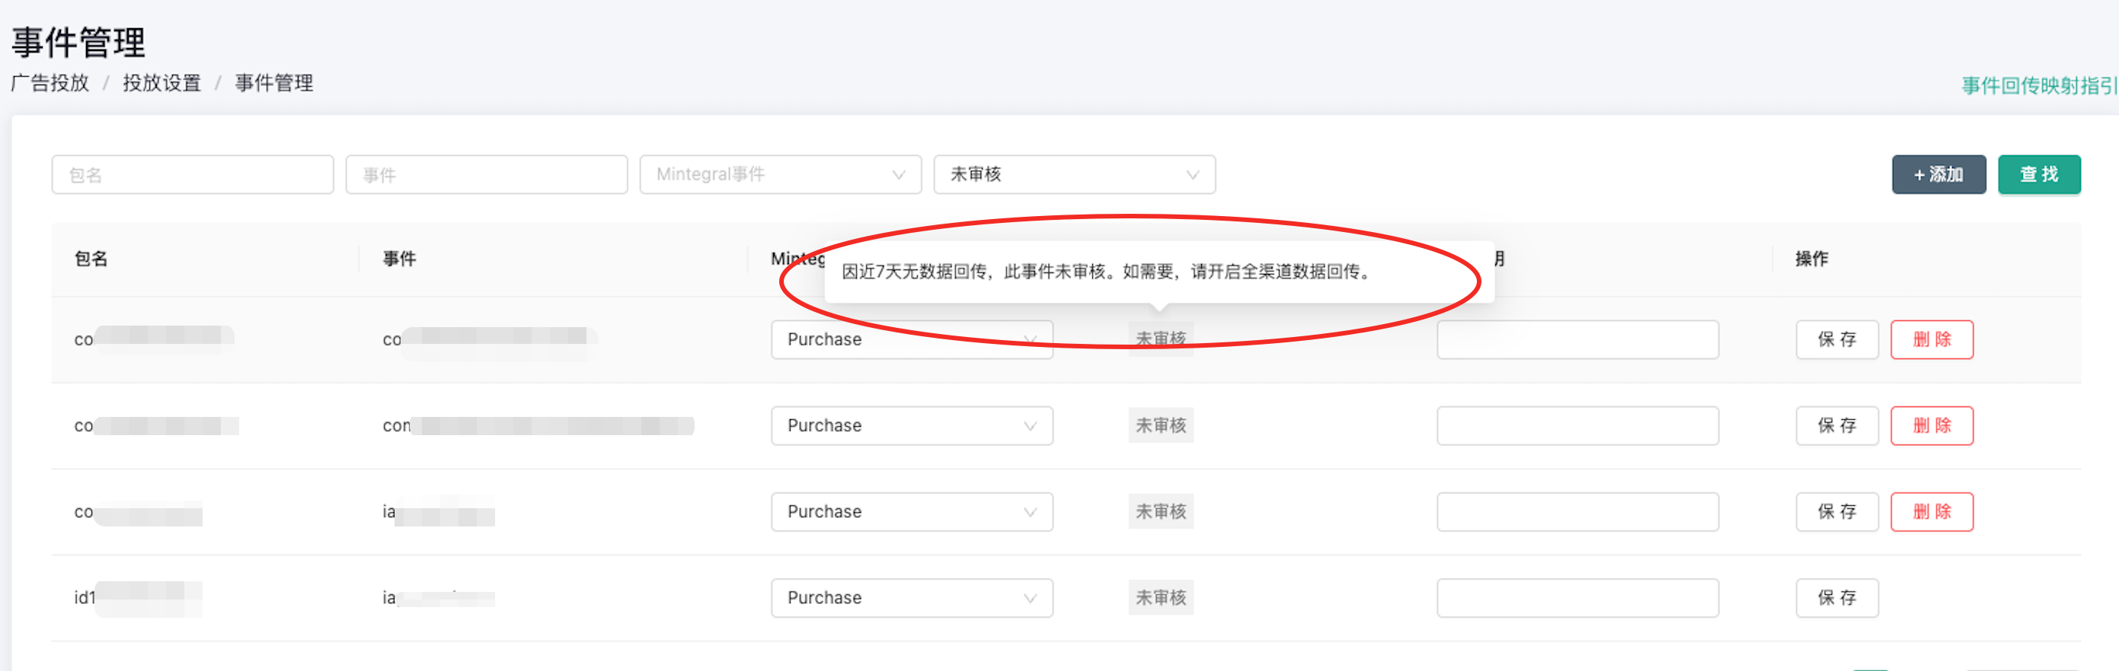
Task: Open the 事件回传映射指引 link
Action: click(2039, 85)
